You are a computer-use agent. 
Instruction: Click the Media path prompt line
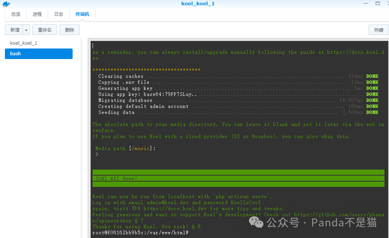click(126, 149)
